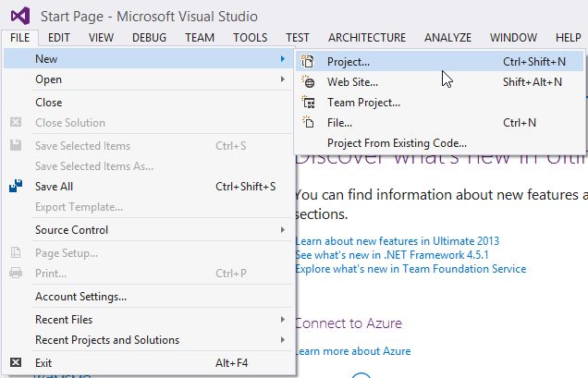Select Project From Existing Code
Viewport: 588px width, 378px height.
coord(397,143)
